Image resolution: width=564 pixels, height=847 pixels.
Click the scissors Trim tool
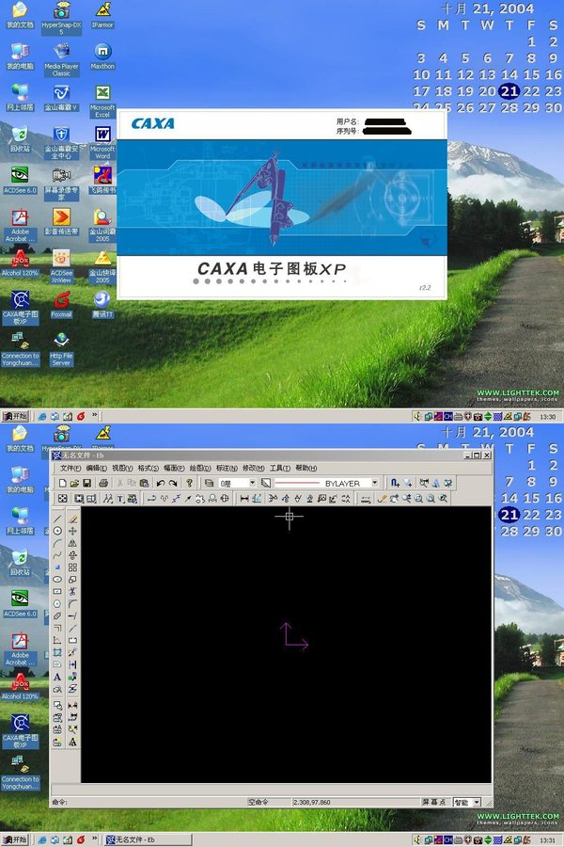coord(72,592)
